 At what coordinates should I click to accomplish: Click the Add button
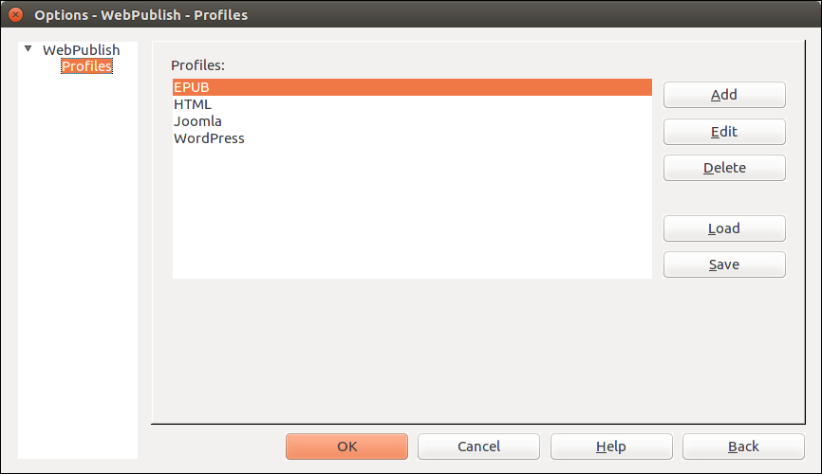tap(724, 95)
